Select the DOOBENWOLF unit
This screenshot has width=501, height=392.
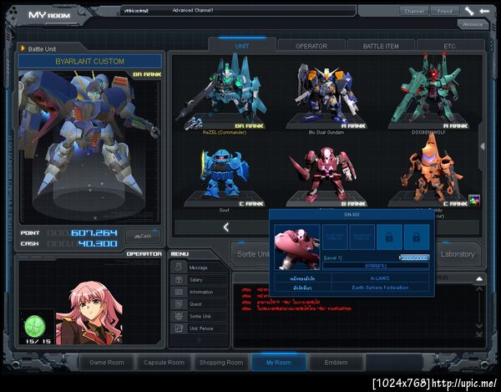click(428, 94)
